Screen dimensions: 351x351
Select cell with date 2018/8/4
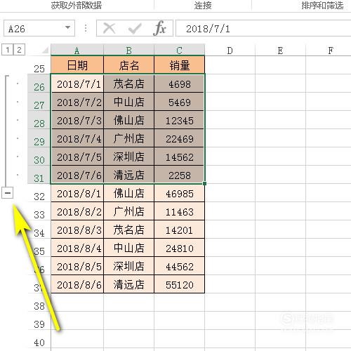[x=77, y=248]
